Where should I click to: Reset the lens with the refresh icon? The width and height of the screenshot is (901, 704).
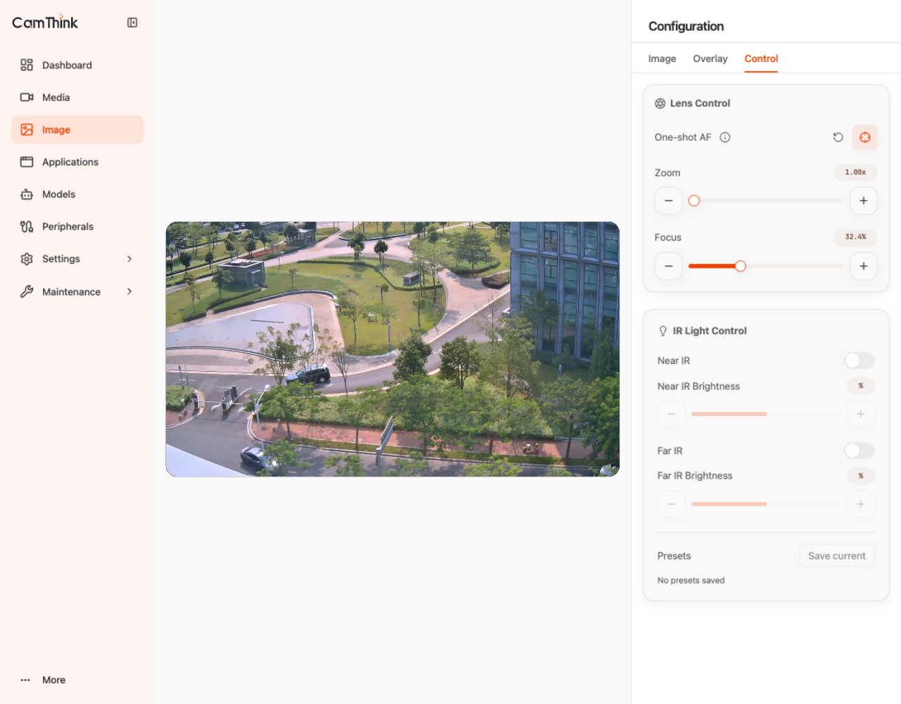pyautogui.click(x=838, y=137)
